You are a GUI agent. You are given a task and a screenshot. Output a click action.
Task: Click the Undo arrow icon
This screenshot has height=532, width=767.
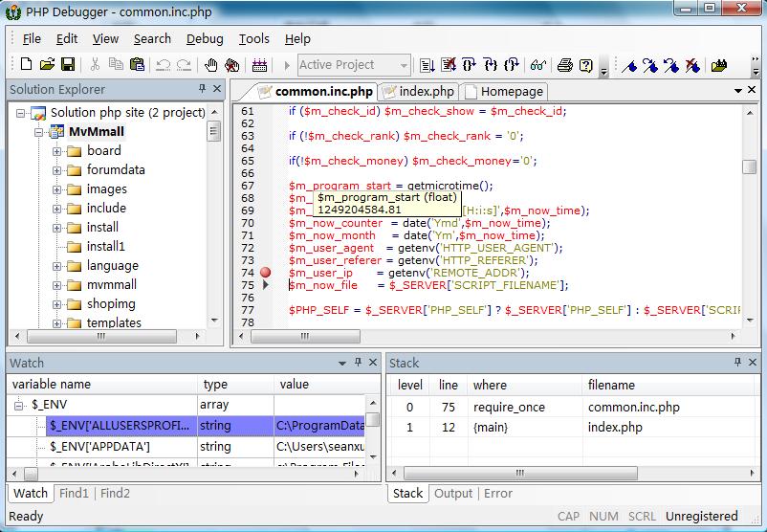point(163,65)
